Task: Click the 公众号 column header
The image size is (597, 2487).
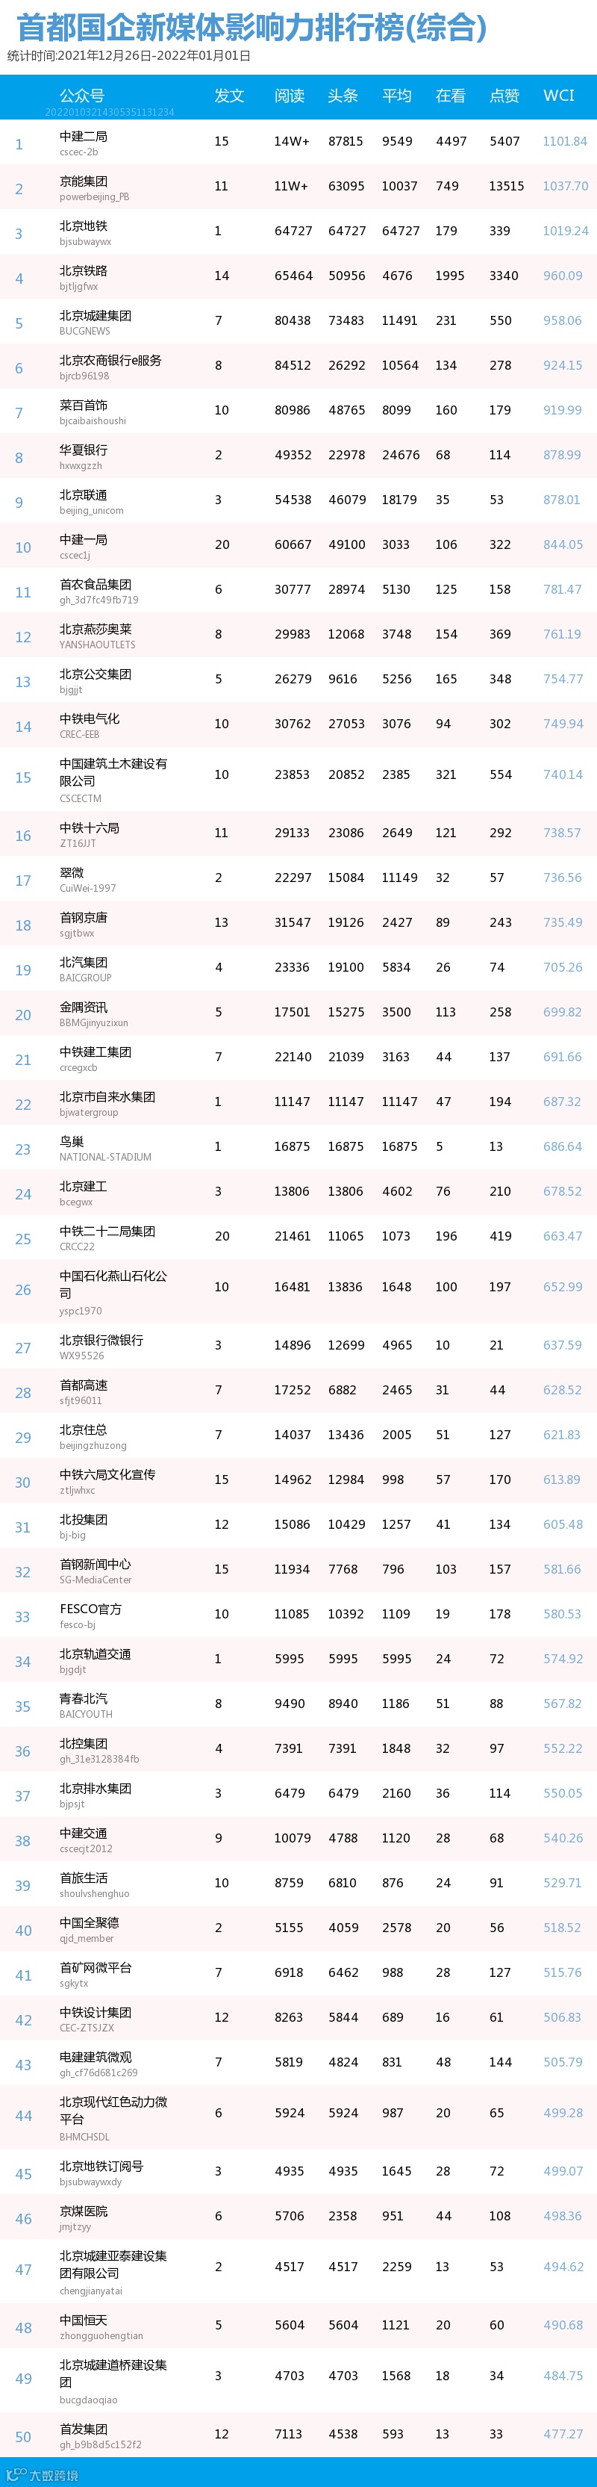Action: (x=82, y=96)
